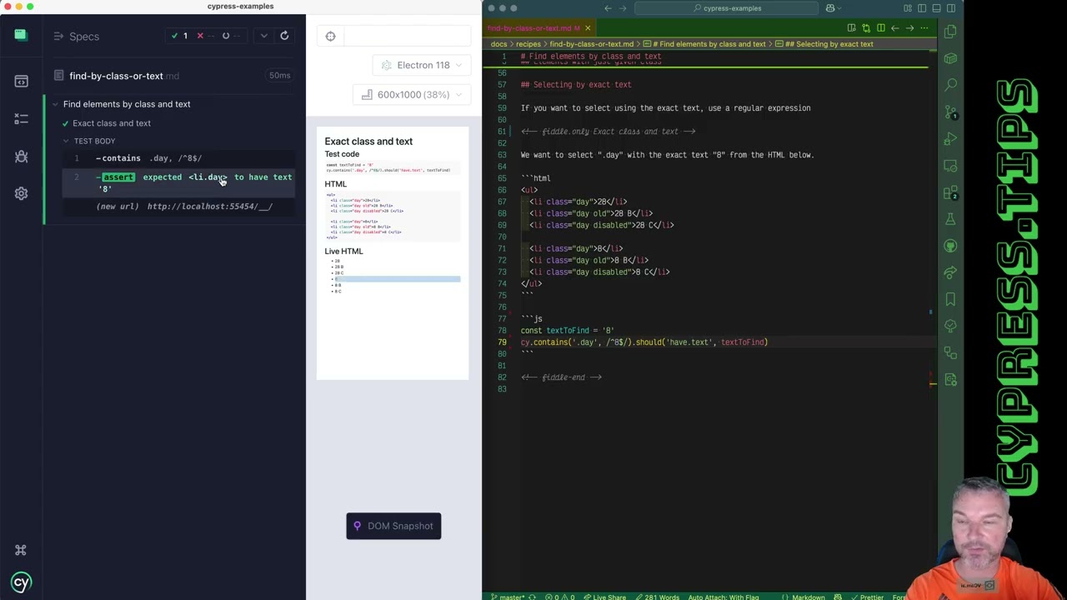The width and height of the screenshot is (1067, 600).
Task: Open Bookmarks icon in VS Code activity bar
Action: tap(950, 299)
